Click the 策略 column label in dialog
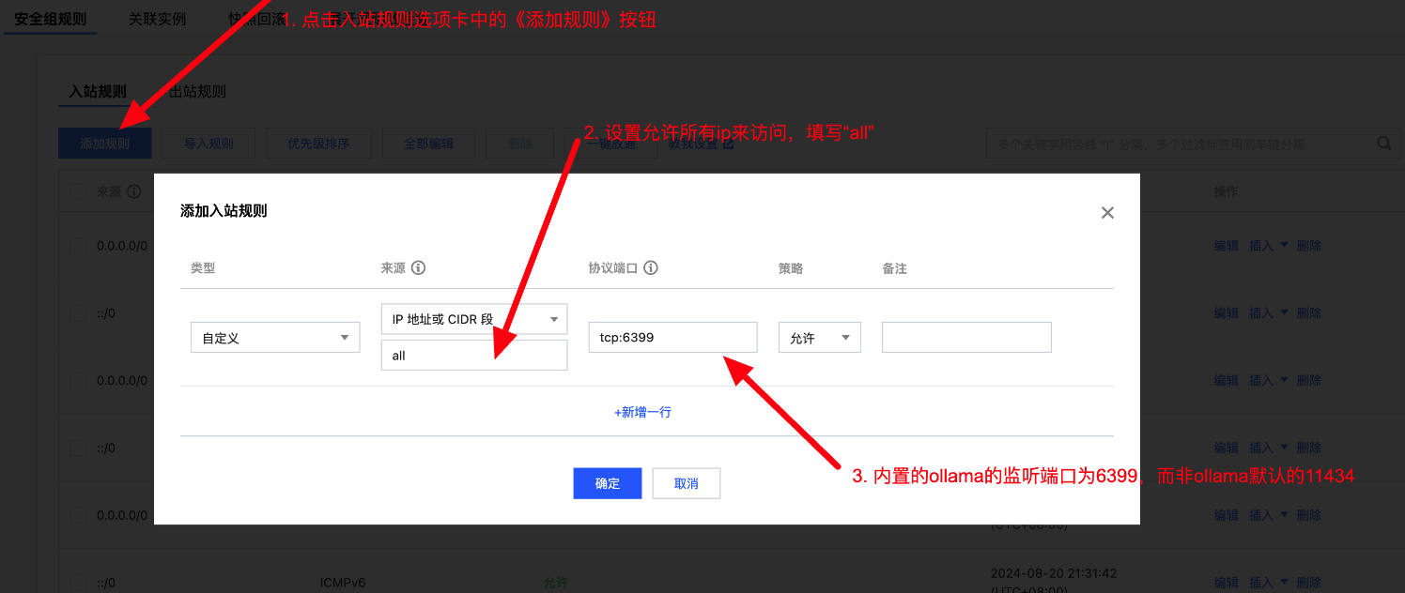This screenshot has width=1405, height=593. 791,268
